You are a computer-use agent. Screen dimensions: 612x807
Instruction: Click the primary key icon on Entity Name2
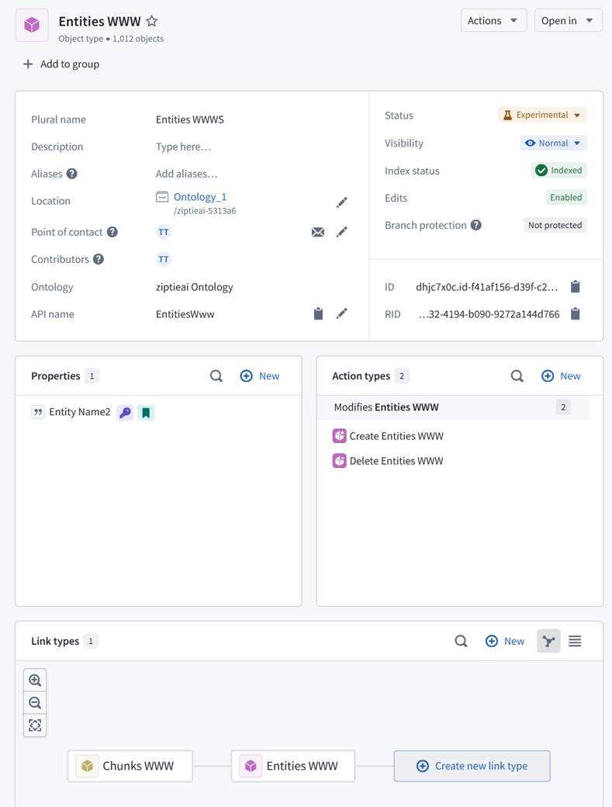click(x=125, y=412)
